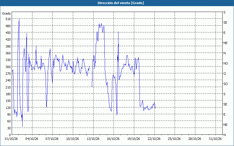Click the 0 value on the y-axis
Image resolution: width=234 pixels, height=146 pixels.
click(x=10, y=135)
